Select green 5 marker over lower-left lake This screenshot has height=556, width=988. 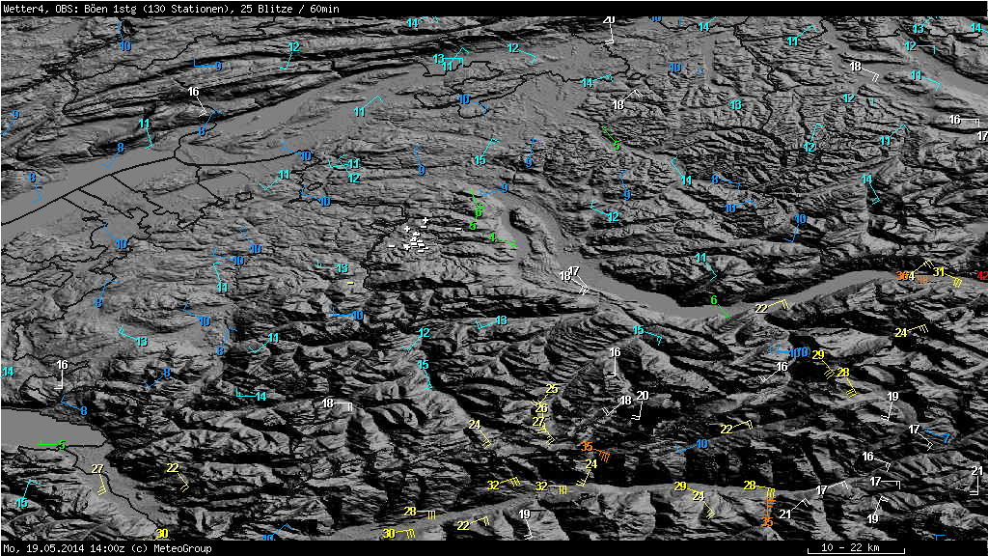click(62, 444)
